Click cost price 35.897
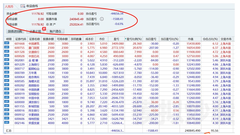The width and height of the screenshot is (240, 135). point(90,81)
